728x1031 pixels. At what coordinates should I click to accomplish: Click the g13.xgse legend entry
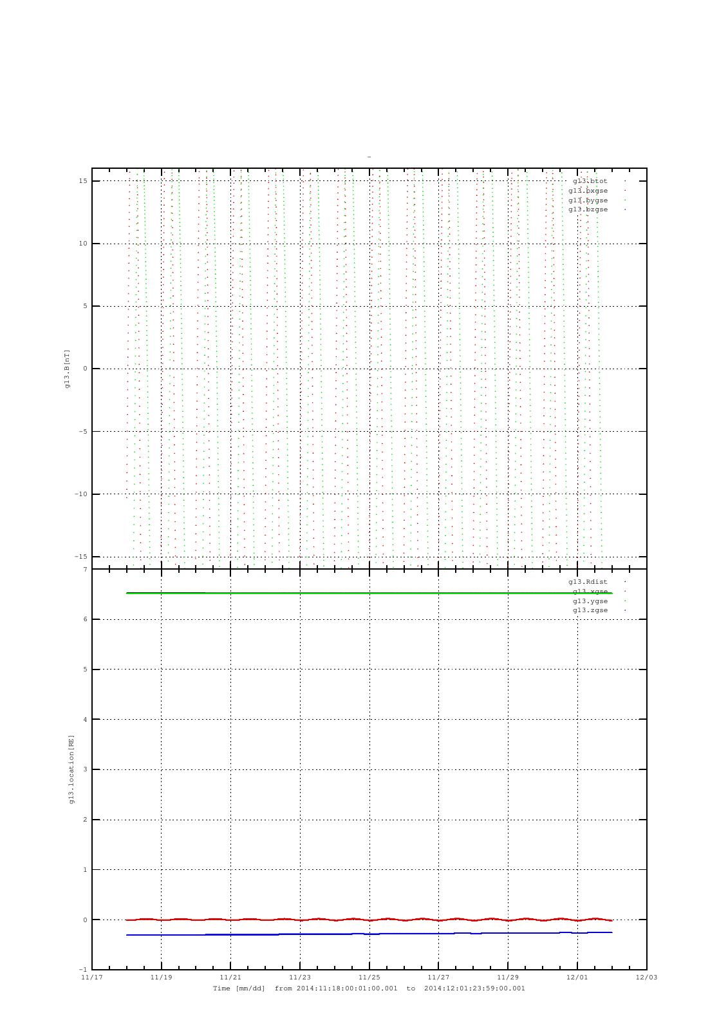pyautogui.click(x=590, y=592)
